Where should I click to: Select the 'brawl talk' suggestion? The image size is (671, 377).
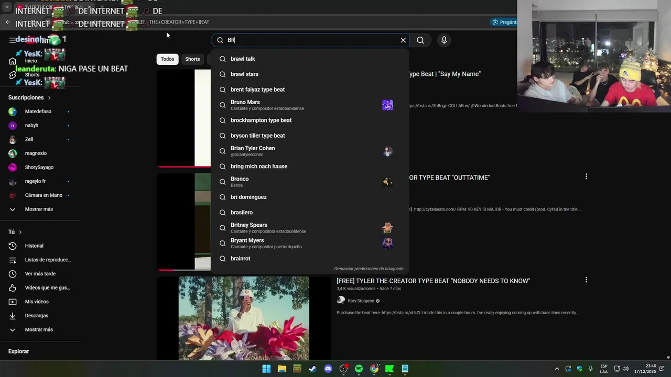310,59
